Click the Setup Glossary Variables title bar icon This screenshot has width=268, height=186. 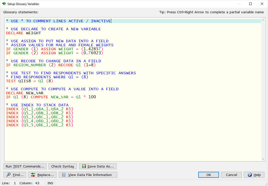click(4, 4)
